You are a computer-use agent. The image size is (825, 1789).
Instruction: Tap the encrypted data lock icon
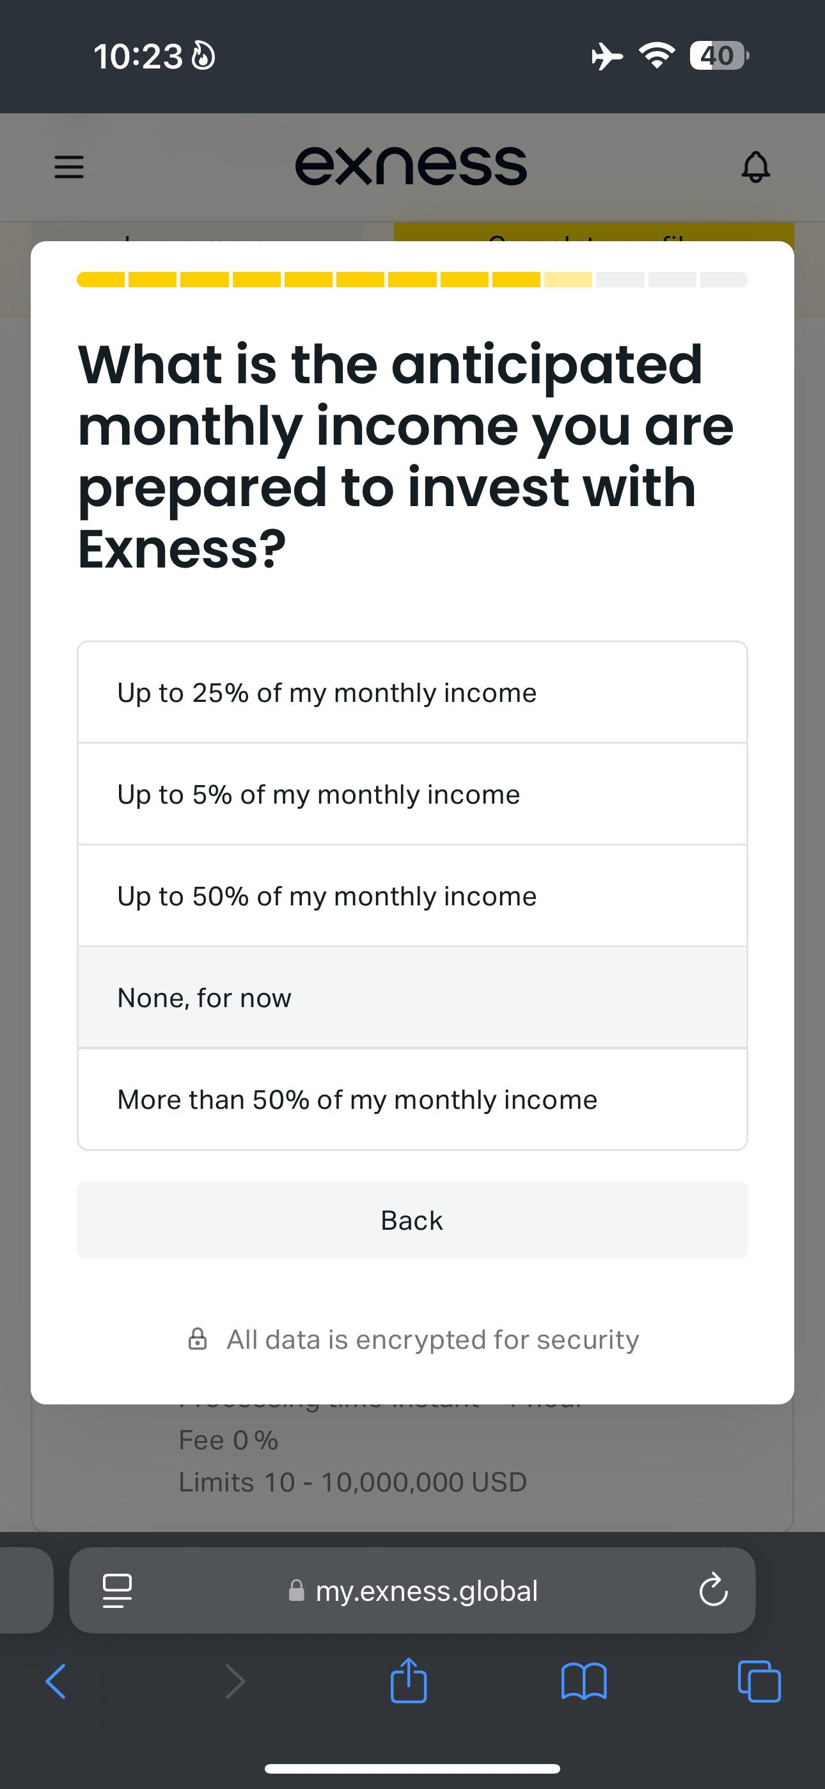click(x=198, y=1339)
